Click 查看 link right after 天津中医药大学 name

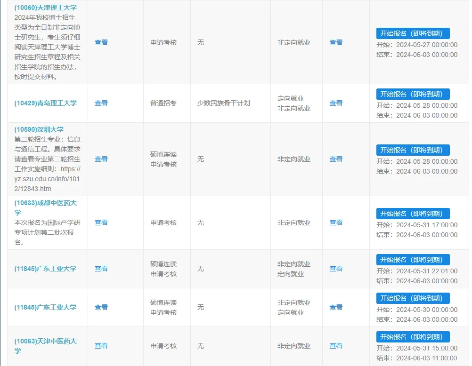pos(101,346)
